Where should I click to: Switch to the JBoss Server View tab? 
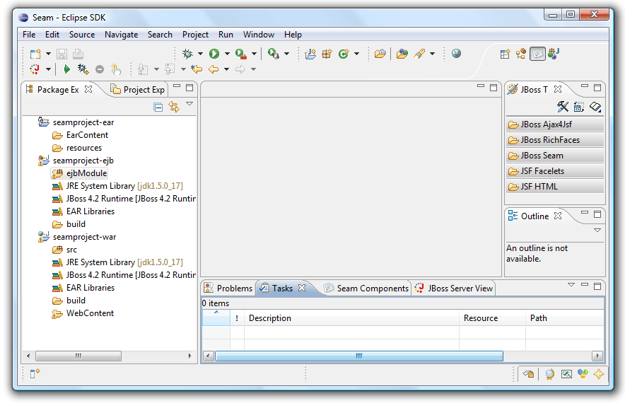[x=454, y=288]
